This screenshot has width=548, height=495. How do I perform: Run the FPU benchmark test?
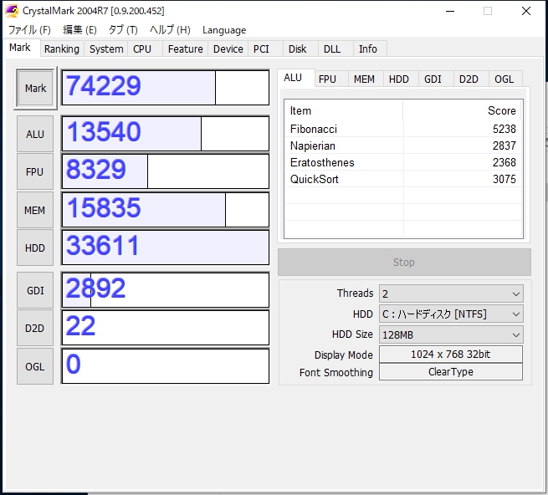35,172
